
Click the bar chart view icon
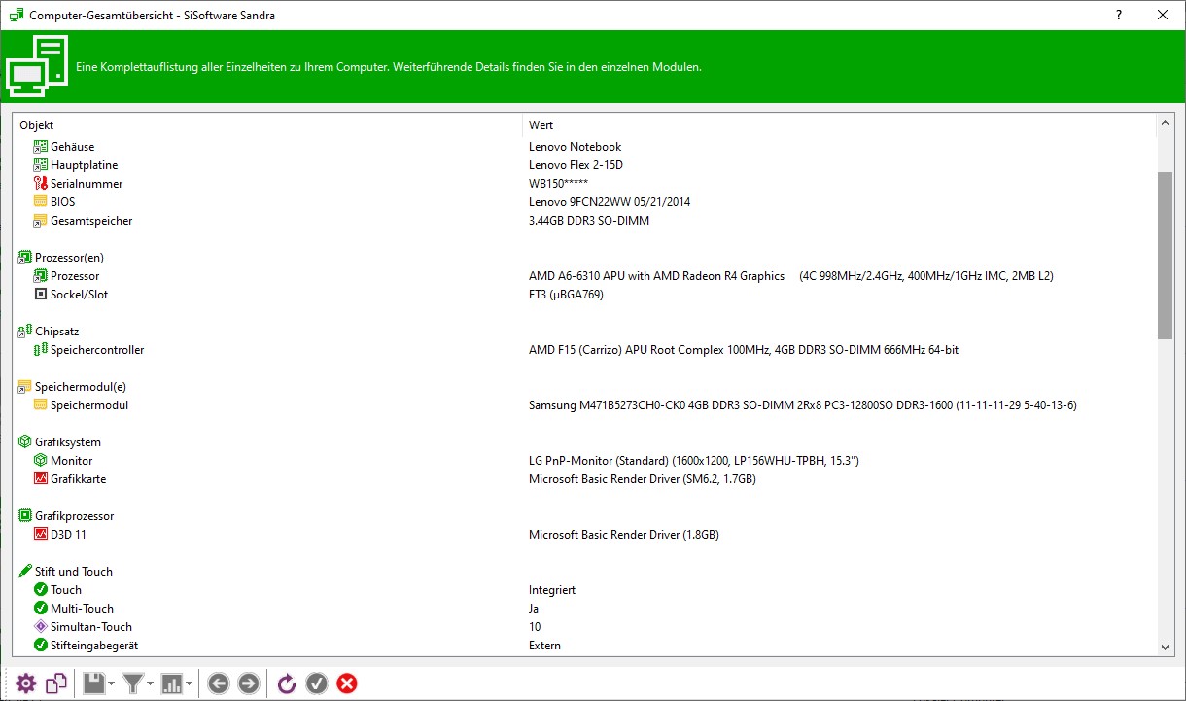tap(172, 683)
